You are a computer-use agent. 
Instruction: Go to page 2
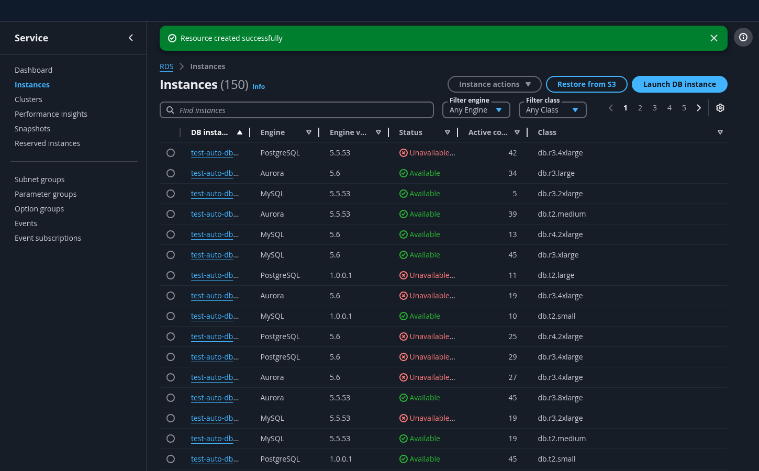point(640,108)
